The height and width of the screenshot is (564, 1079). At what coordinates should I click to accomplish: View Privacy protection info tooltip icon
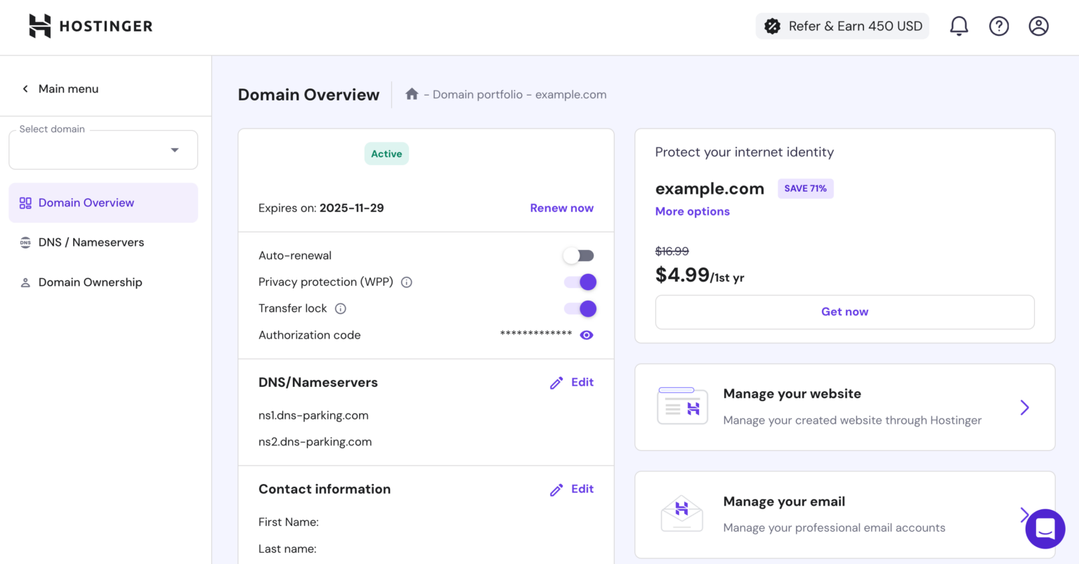click(406, 282)
